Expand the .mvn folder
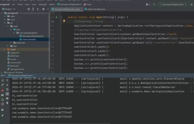Viewport: 194px width, 124px height. (x=5, y=20)
